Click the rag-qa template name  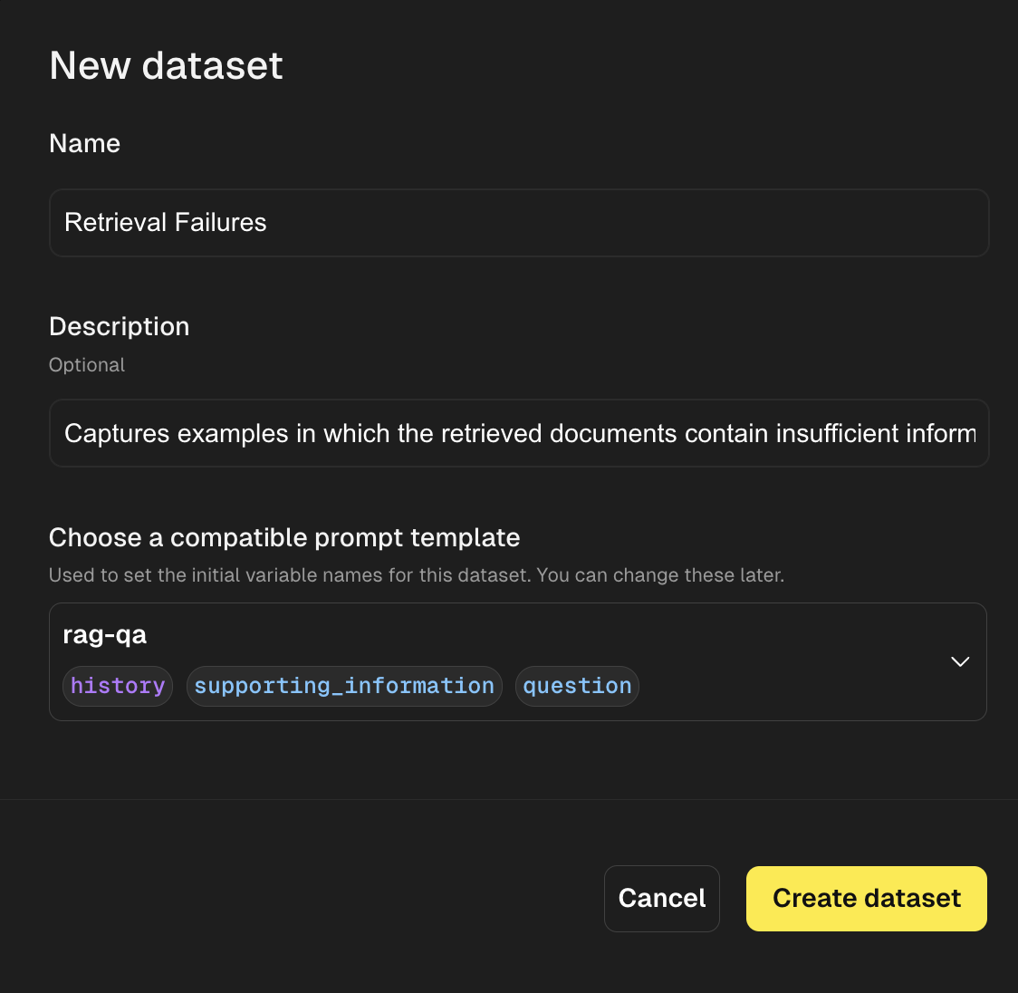coord(105,635)
